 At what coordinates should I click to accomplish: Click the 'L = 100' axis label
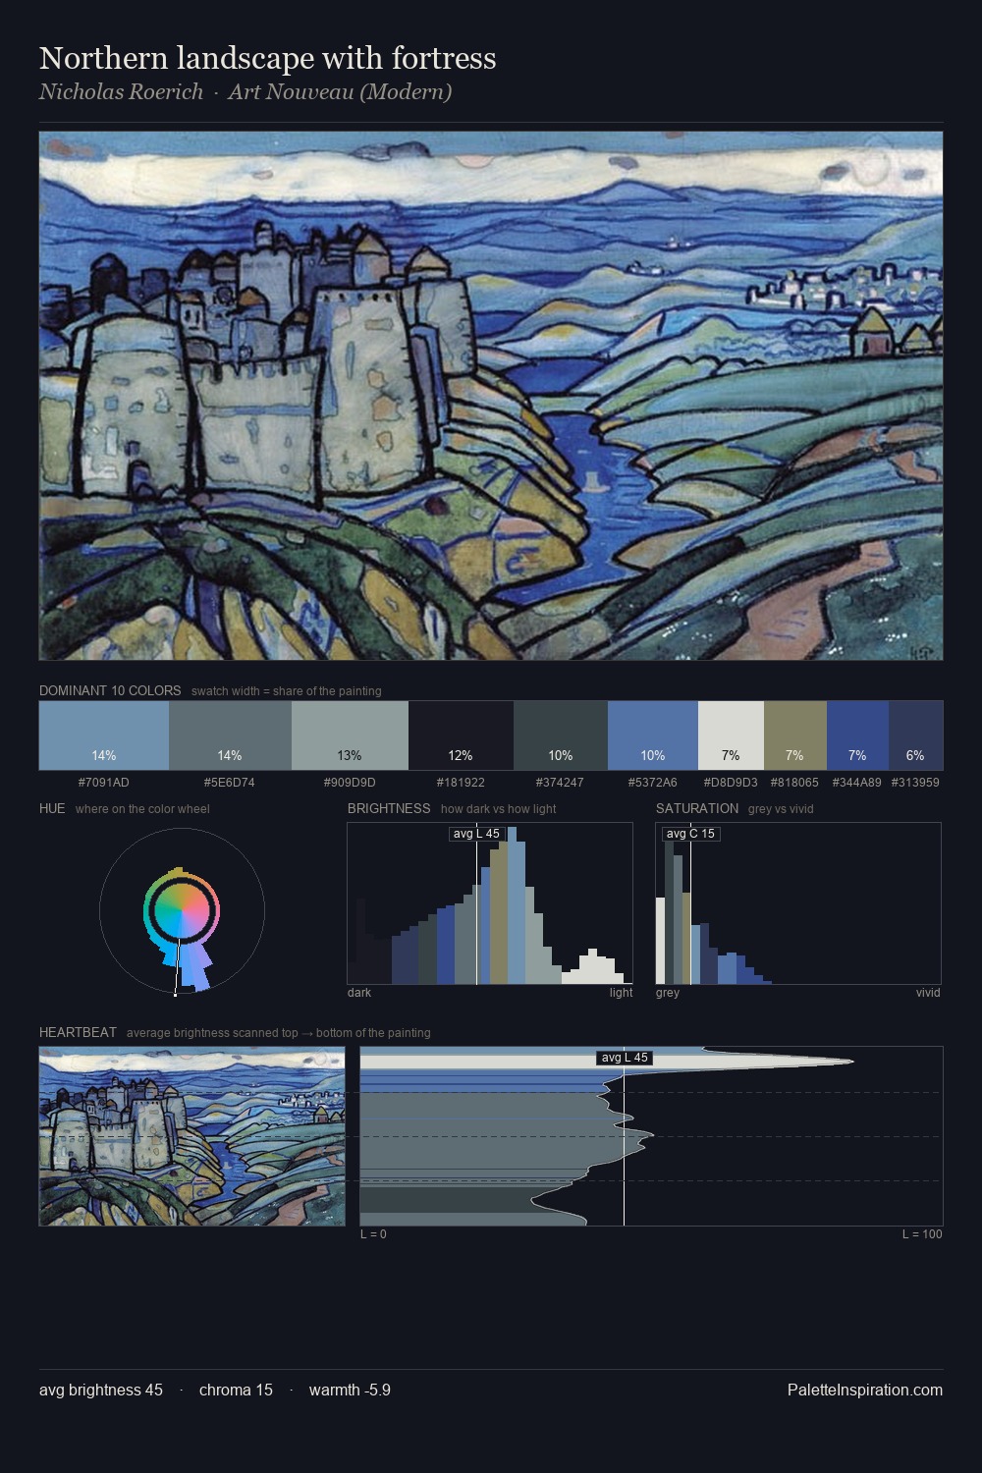[x=922, y=1233]
